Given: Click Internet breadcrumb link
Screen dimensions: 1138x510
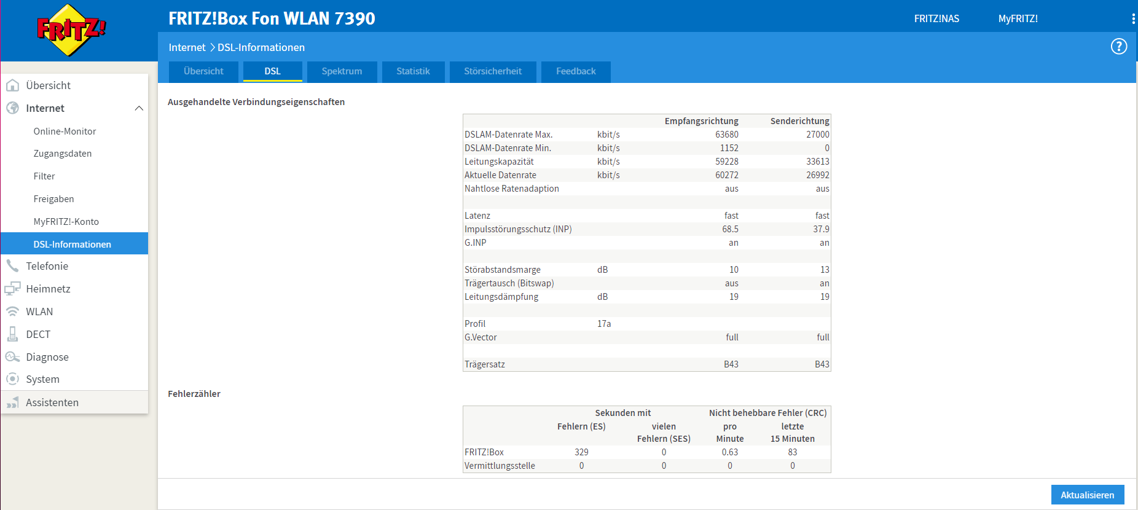Looking at the screenshot, I should tap(187, 47).
